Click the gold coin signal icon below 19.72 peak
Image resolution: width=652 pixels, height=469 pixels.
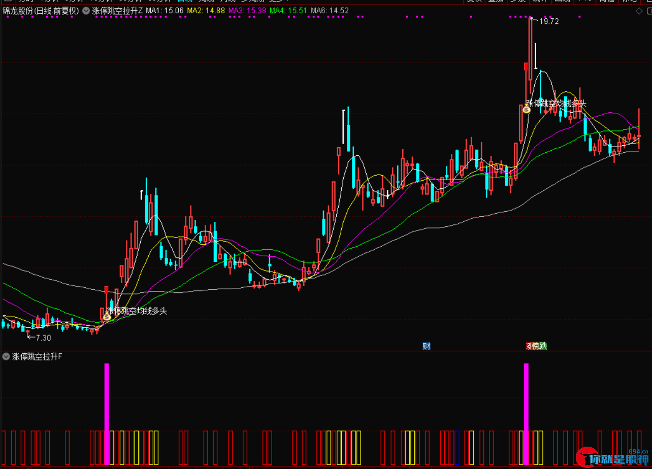click(527, 108)
